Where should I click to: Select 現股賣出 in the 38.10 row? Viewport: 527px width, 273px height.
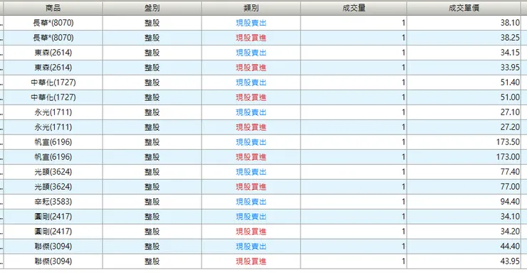tap(251, 23)
